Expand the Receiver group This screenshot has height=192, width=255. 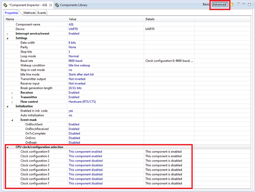click(12, 93)
